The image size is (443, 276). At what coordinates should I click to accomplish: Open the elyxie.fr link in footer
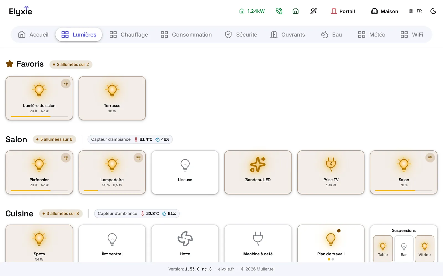226,269
